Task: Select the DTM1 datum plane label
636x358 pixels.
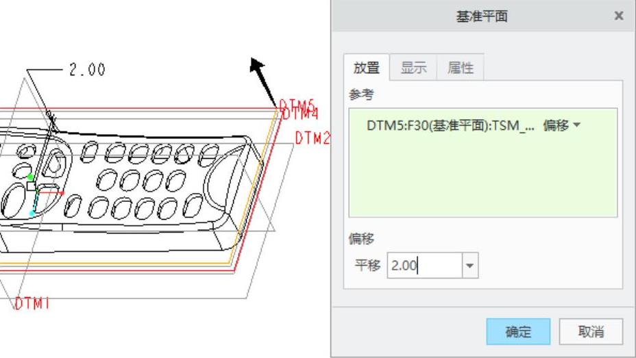Action: pos(32,303)
